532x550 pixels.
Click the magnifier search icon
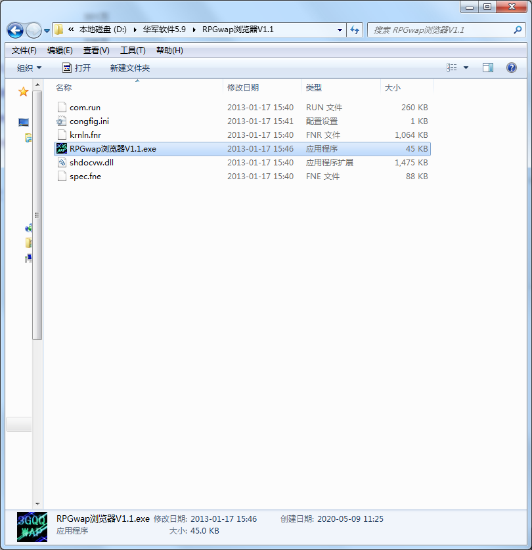pyautogui.click(x=518, y=30)
